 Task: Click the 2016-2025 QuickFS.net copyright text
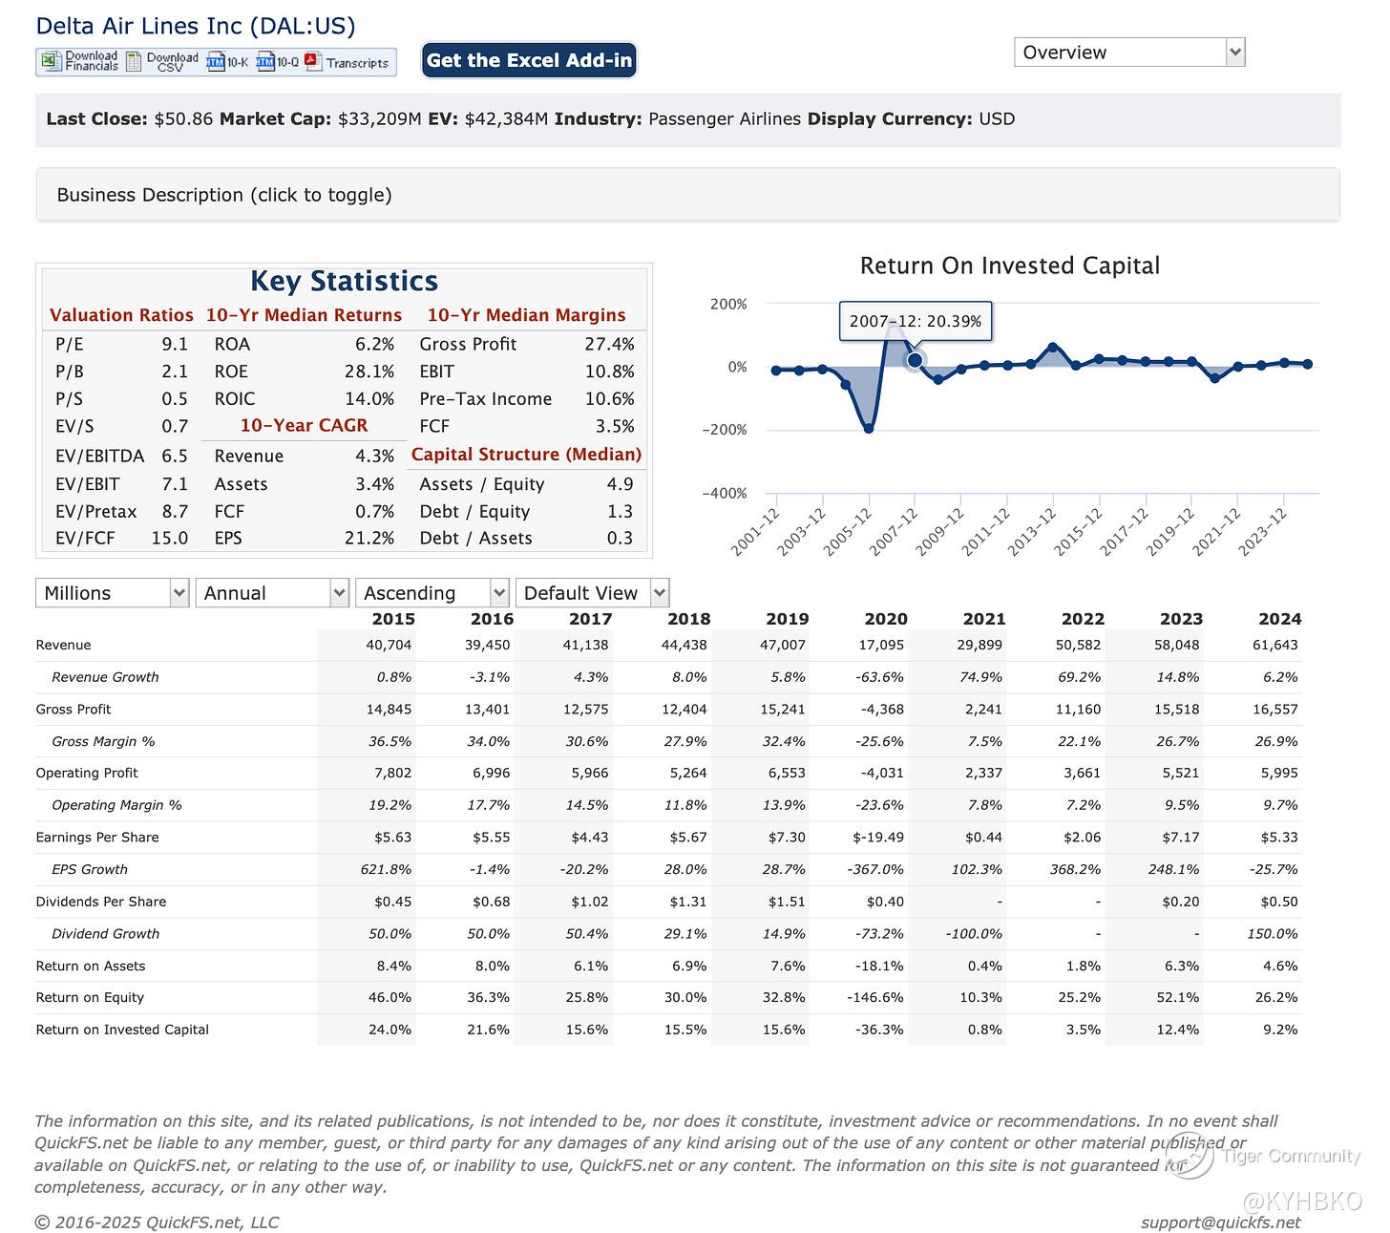click(x=158, y=1222)
